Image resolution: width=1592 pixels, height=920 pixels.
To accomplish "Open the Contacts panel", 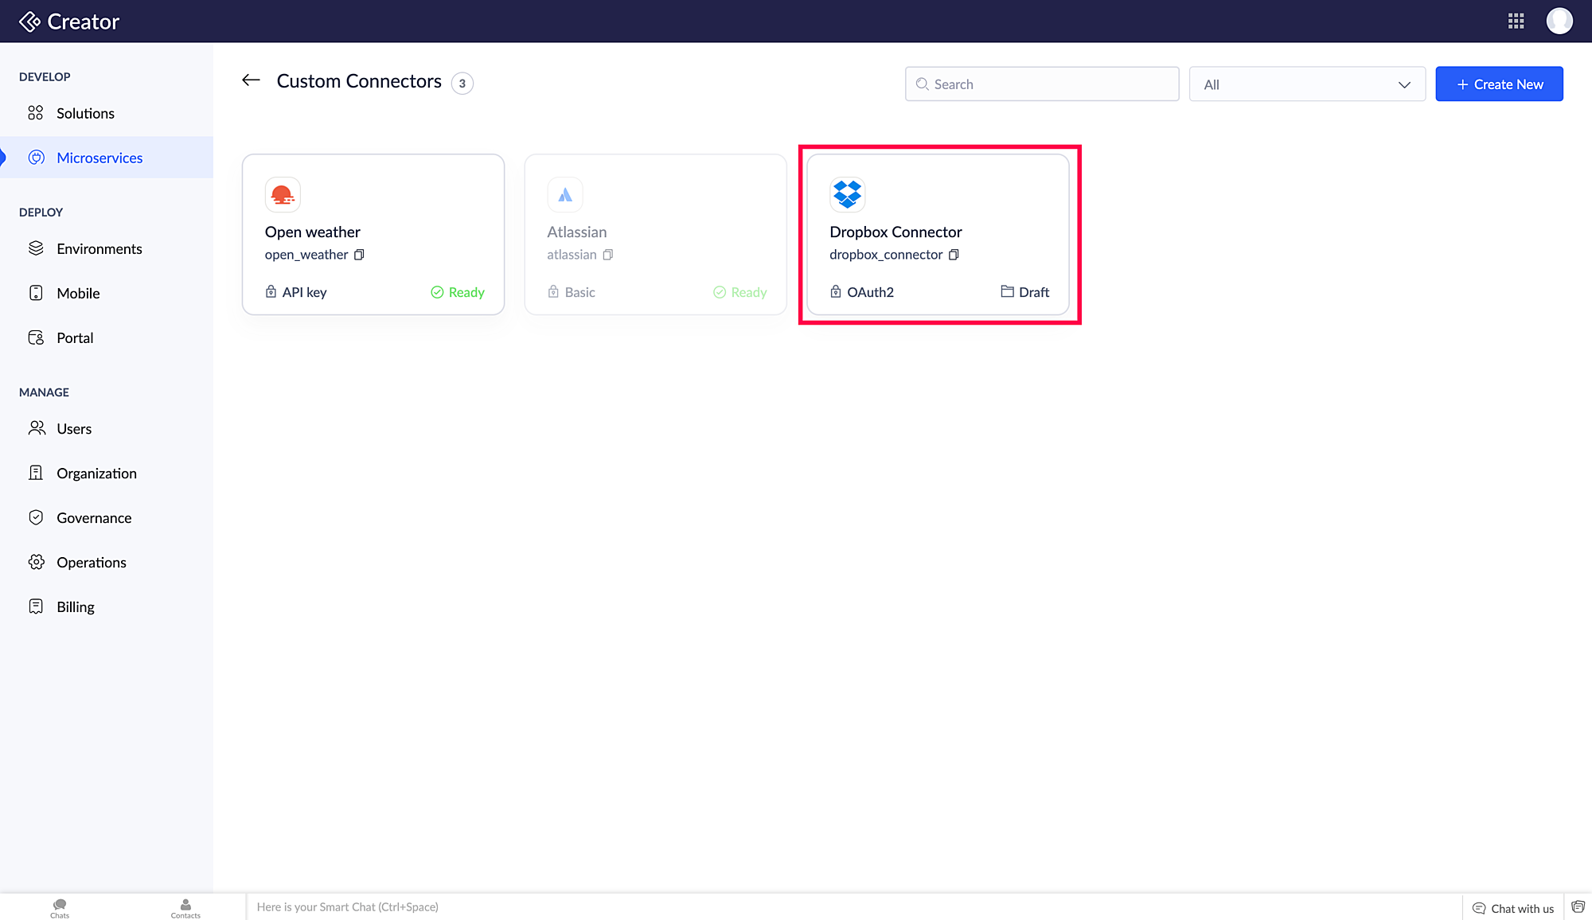I will point(185,907).
